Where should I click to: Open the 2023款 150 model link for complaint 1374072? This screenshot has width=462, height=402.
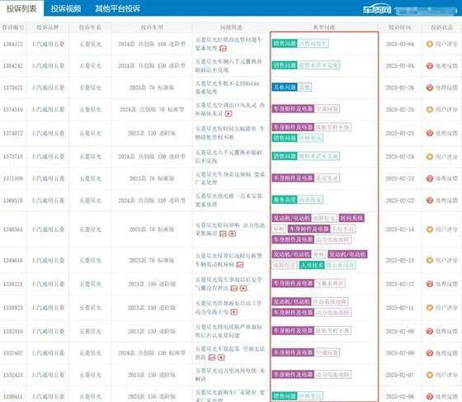pos(152,133)
